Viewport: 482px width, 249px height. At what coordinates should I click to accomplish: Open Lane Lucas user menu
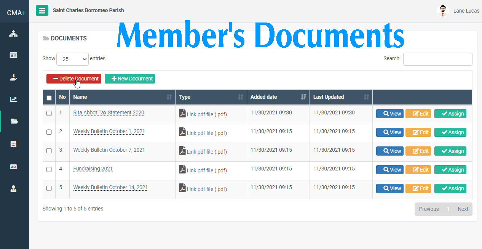(x=458, y=11)
